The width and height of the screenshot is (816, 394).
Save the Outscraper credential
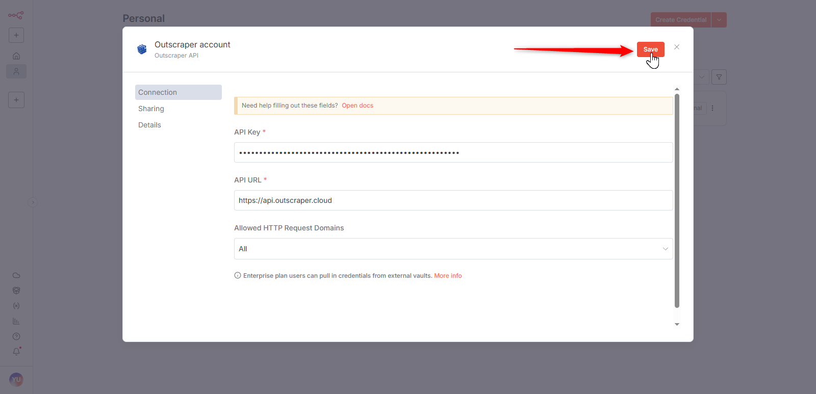650,49
